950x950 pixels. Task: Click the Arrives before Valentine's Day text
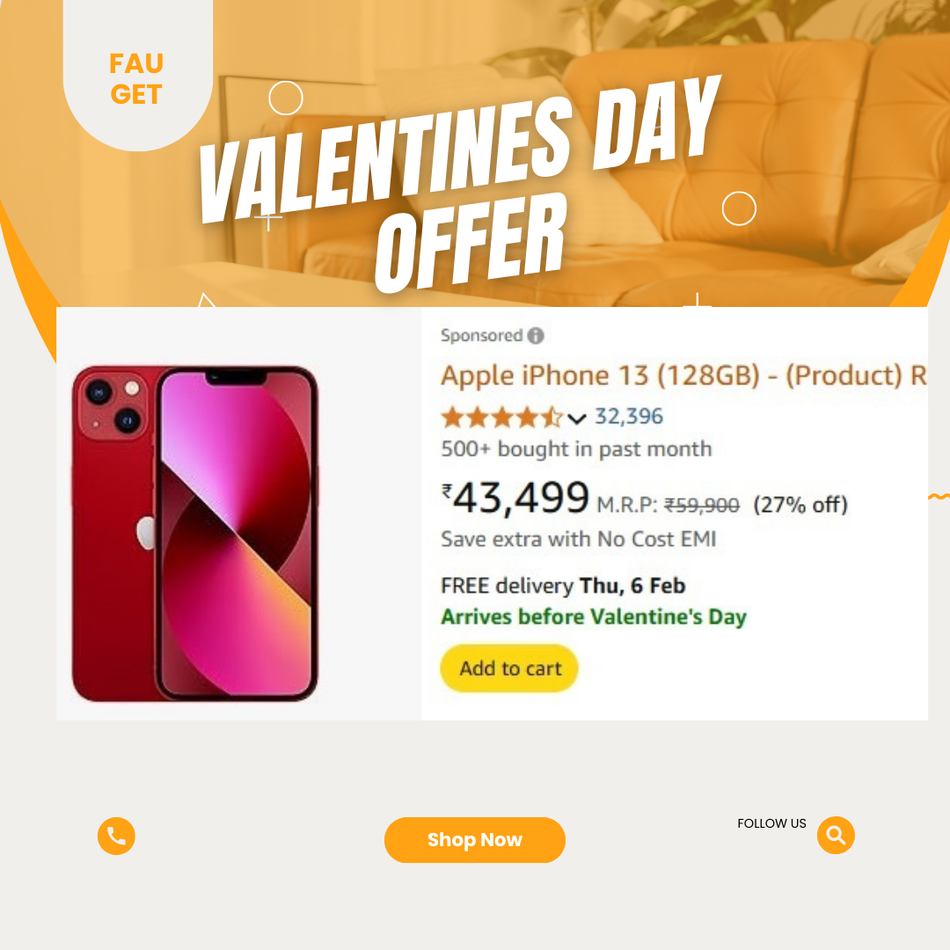point(594,617)
